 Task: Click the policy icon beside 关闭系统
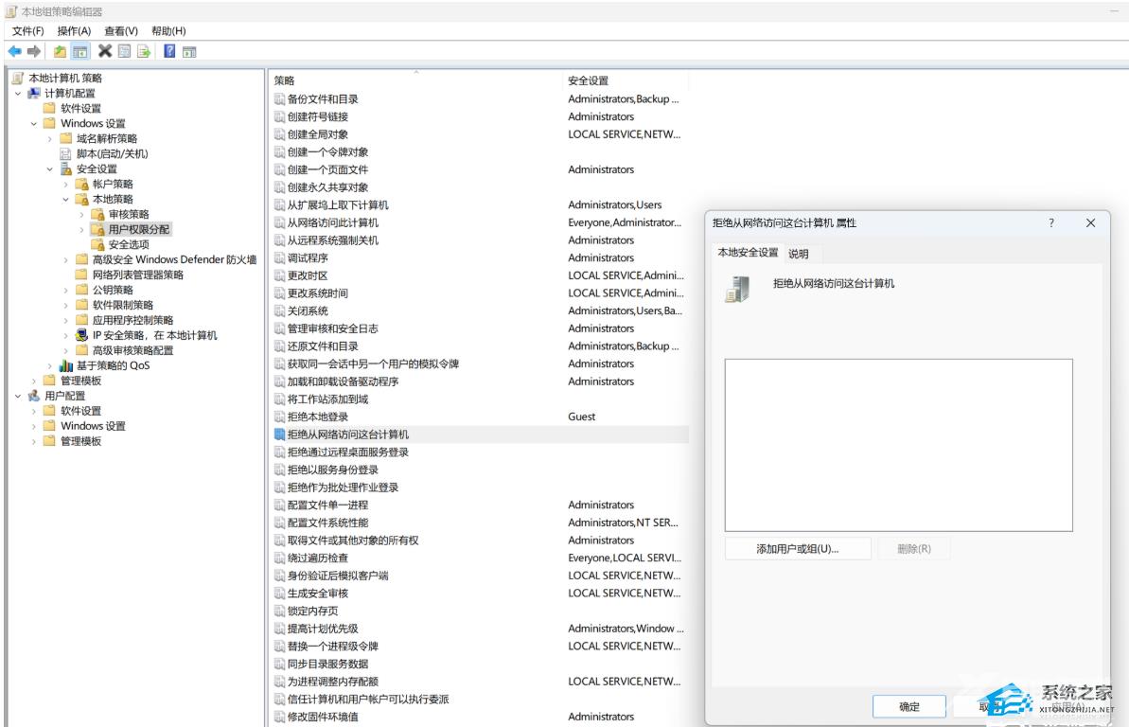pos(279,310)
